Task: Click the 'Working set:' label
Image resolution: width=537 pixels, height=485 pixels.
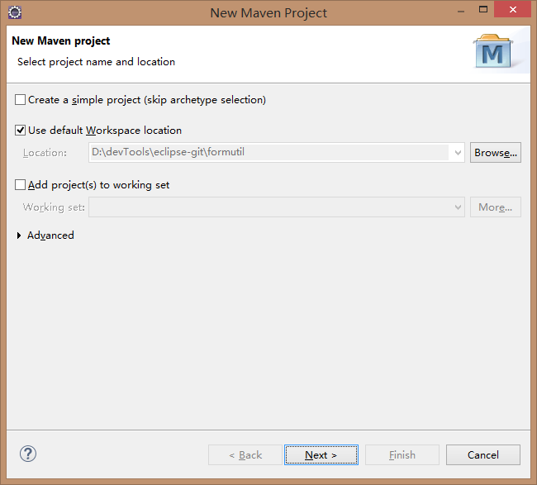Action: (54, 207)
